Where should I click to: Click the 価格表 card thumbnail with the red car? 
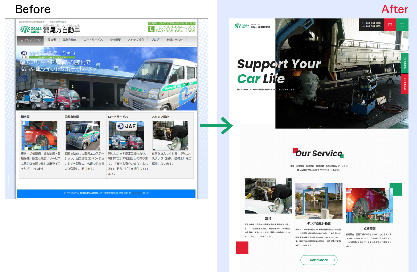click(x=39, y=135)
